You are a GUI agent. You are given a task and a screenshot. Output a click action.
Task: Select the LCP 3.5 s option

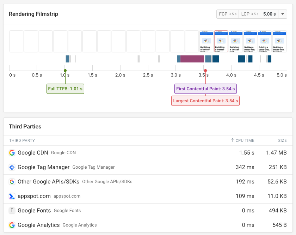coord(250,14)
